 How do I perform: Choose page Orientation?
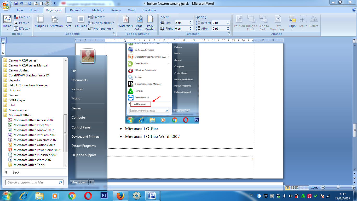(55, 23)
